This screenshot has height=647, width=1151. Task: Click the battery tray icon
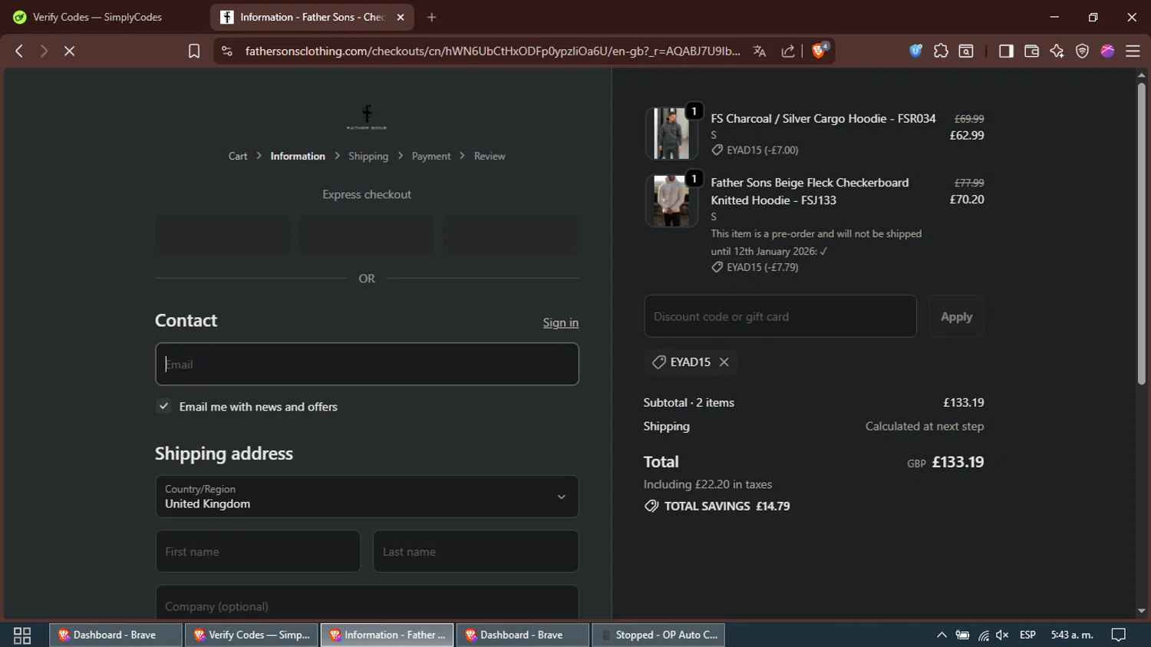tap(962, 635)
